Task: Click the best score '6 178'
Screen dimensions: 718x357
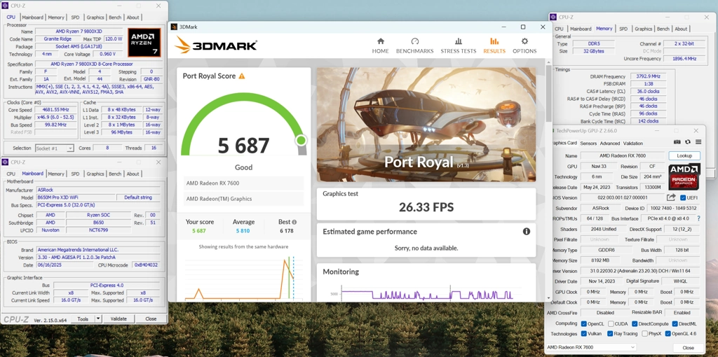Action: pyautogui.click(x=287, y=231)
